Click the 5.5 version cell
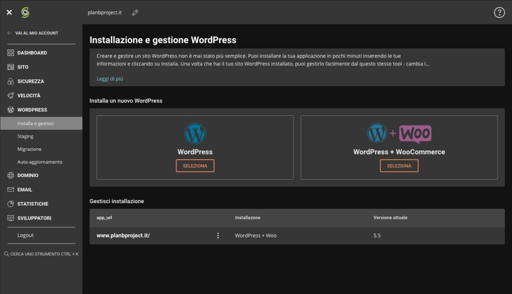The width and height of the screenshot is (512, 294). [x=377, y=236]
